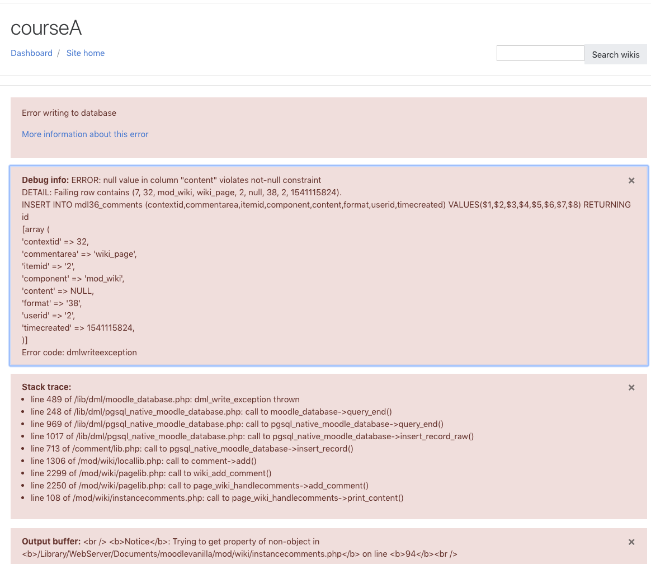Select the 'DETAIL: Failing row contains' line
The image size is (651, 564).
pyautogui.click(x=181, y=192)
